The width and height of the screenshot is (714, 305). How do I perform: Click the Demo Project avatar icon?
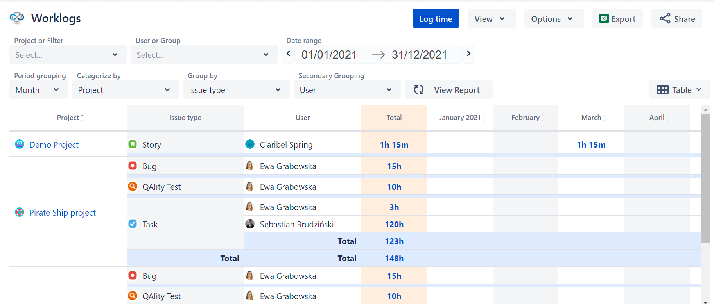pos(20,144)
